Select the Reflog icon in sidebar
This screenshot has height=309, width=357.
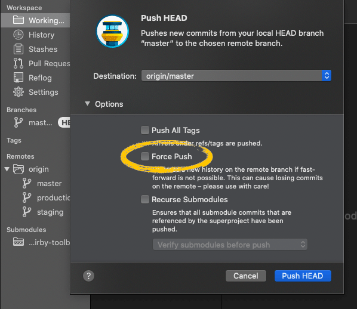(x=19, y=78)
